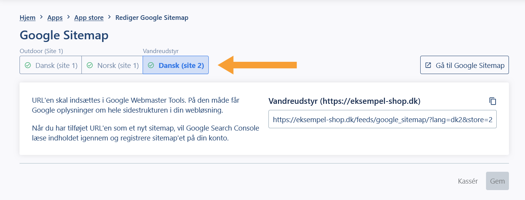Copy the sitemap URL with the copy icon

492,101
